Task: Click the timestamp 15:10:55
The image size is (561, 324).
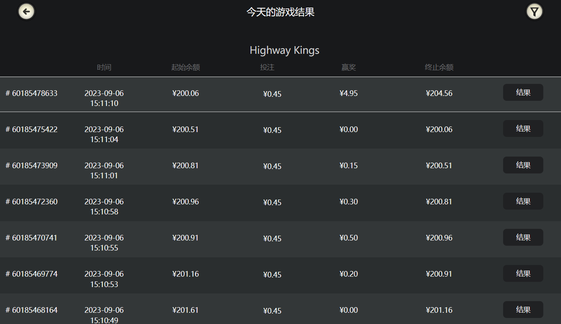Action: click(x=104, y=248)
